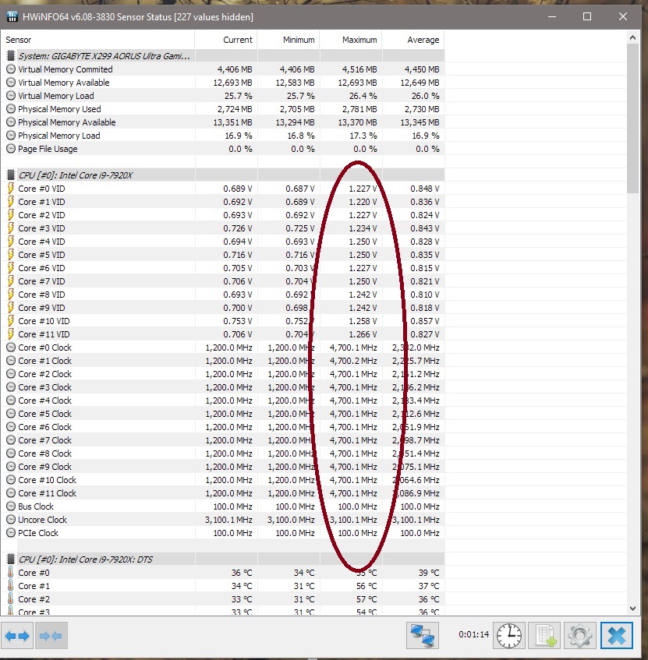Image resolution: width=648 pixels, height=660 pixels.
Task: Select the GIGABYTE X299 system group icon
Action: [x=11, y=55]
